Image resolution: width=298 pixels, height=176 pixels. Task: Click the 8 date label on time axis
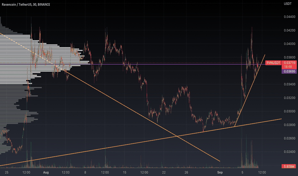point(85,172)
